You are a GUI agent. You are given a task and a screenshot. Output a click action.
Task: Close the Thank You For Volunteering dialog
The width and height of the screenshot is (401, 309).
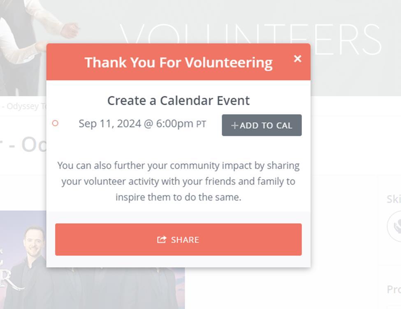pyautogui.click(x=298, y=59)
